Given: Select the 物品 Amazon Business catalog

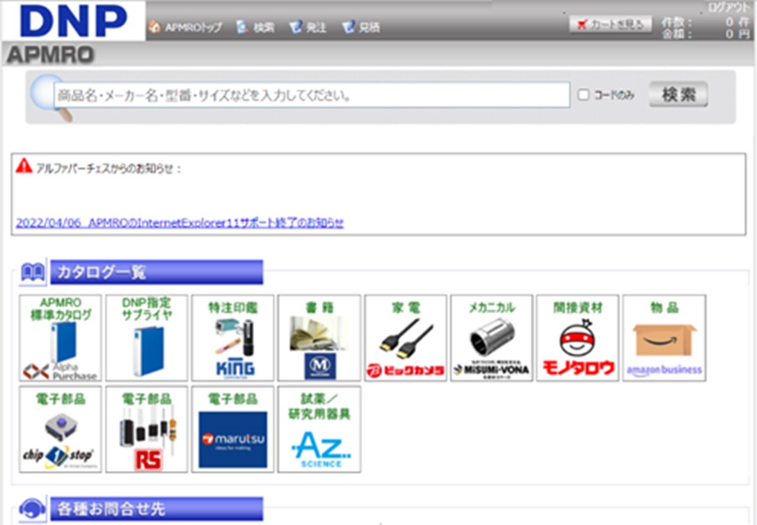Looking at the screenshot, I should click(x=664, y=338).
